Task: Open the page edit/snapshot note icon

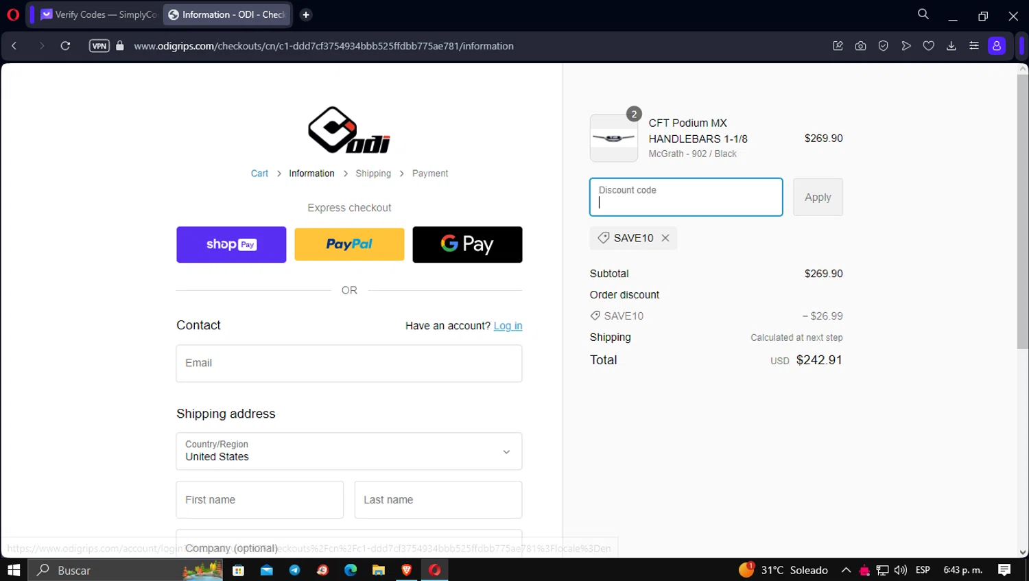Action: 838,46
